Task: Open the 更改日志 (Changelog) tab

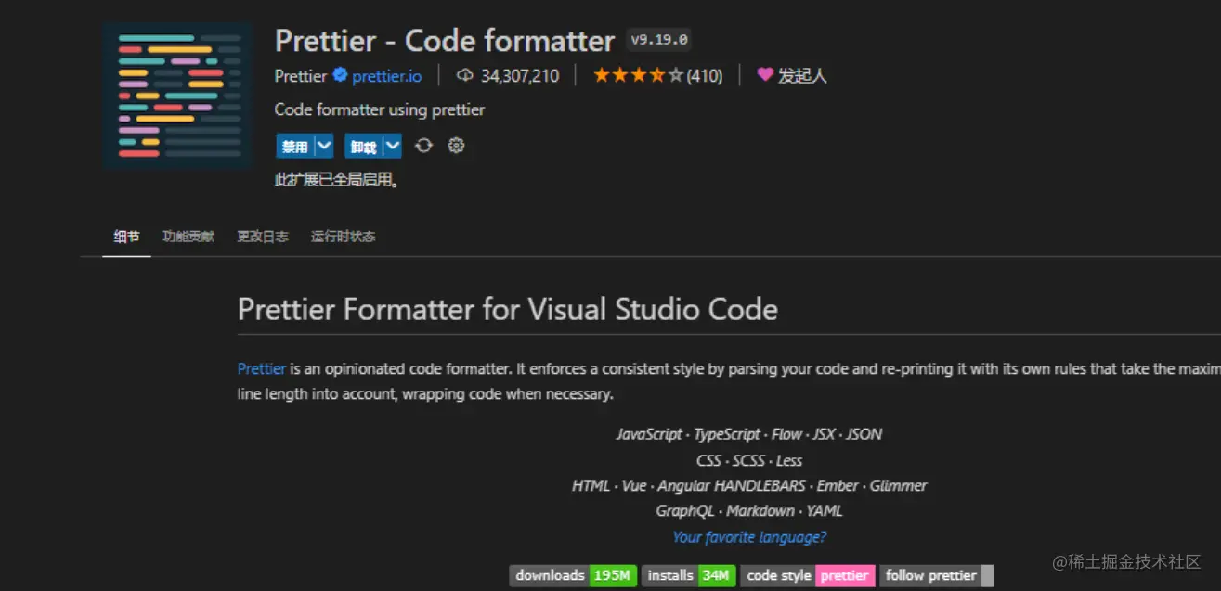Action: [263, 237]
